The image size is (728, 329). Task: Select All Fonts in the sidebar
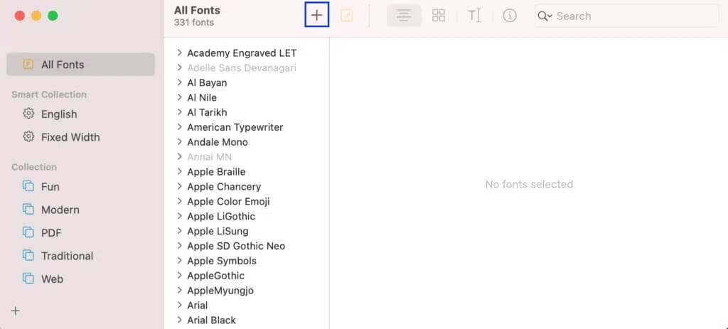click(x=80, y=65)
